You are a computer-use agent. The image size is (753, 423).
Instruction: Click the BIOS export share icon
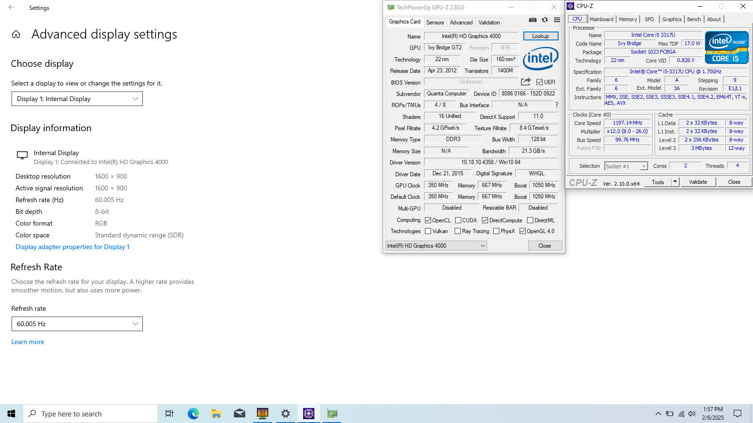[x=526, y=82]
